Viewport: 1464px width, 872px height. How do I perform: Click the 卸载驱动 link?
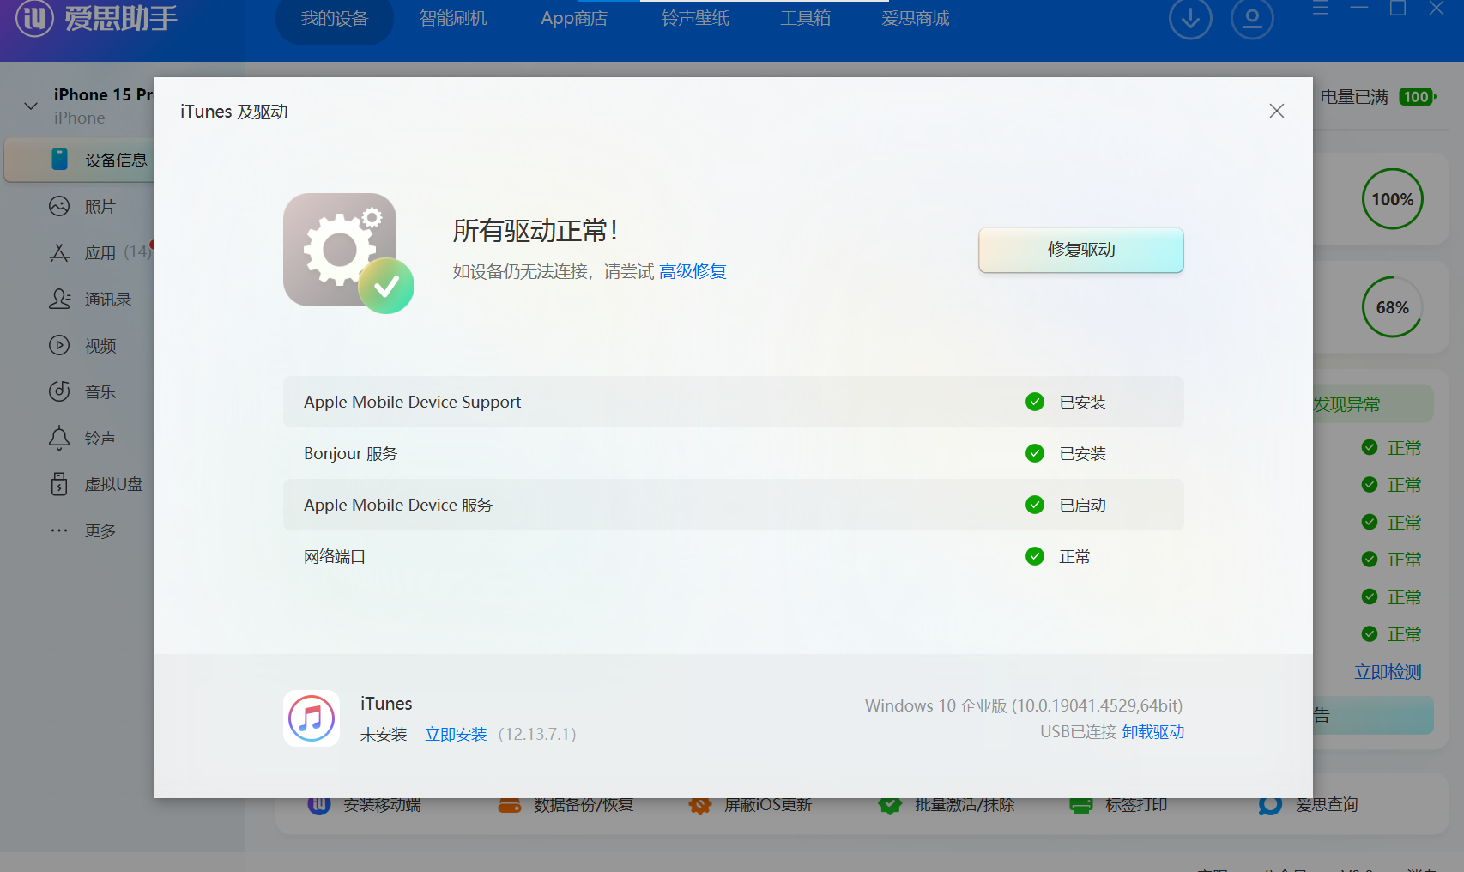[x=1153, y=731]
